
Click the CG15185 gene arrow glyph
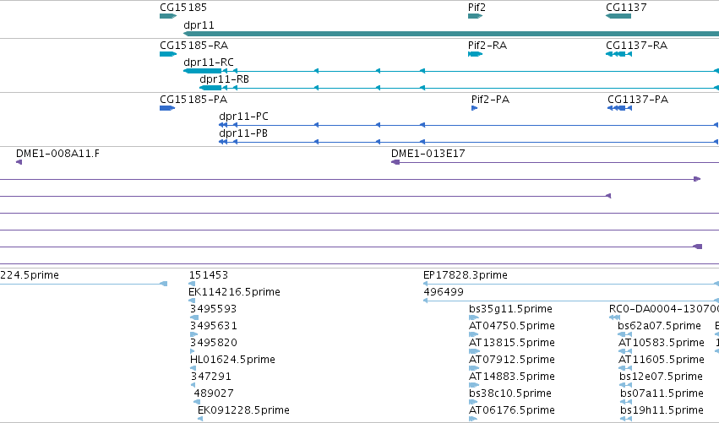coord(168,16)
